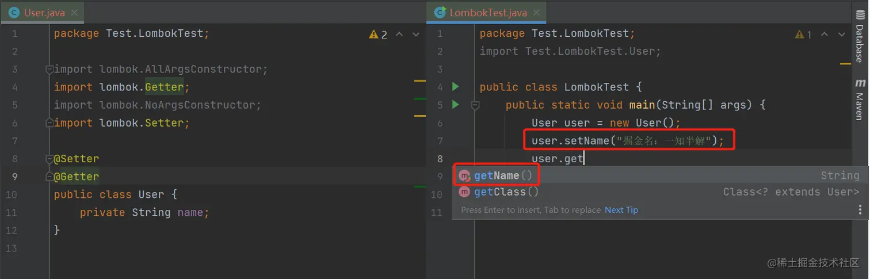This screenshot has height=279, width=870.
Task: Close the LombokTest.java editor tab
Action: [x=537, y=12]
